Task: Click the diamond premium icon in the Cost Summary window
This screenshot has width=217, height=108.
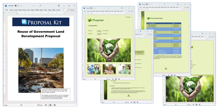Action: coord(178,4)
